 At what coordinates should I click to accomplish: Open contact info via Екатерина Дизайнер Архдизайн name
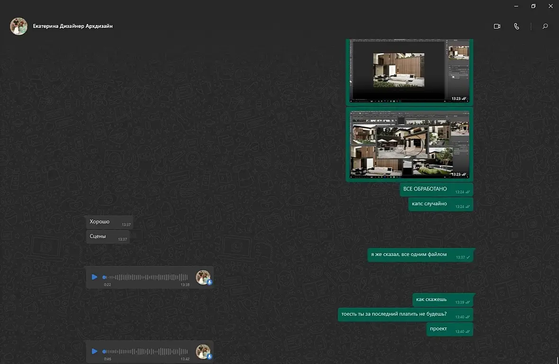point(73,26)
